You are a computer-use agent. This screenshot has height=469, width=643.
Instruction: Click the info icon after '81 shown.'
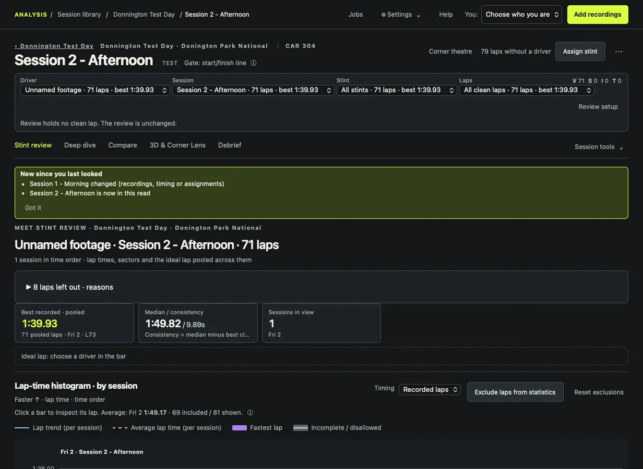click(x=250, y=413)
